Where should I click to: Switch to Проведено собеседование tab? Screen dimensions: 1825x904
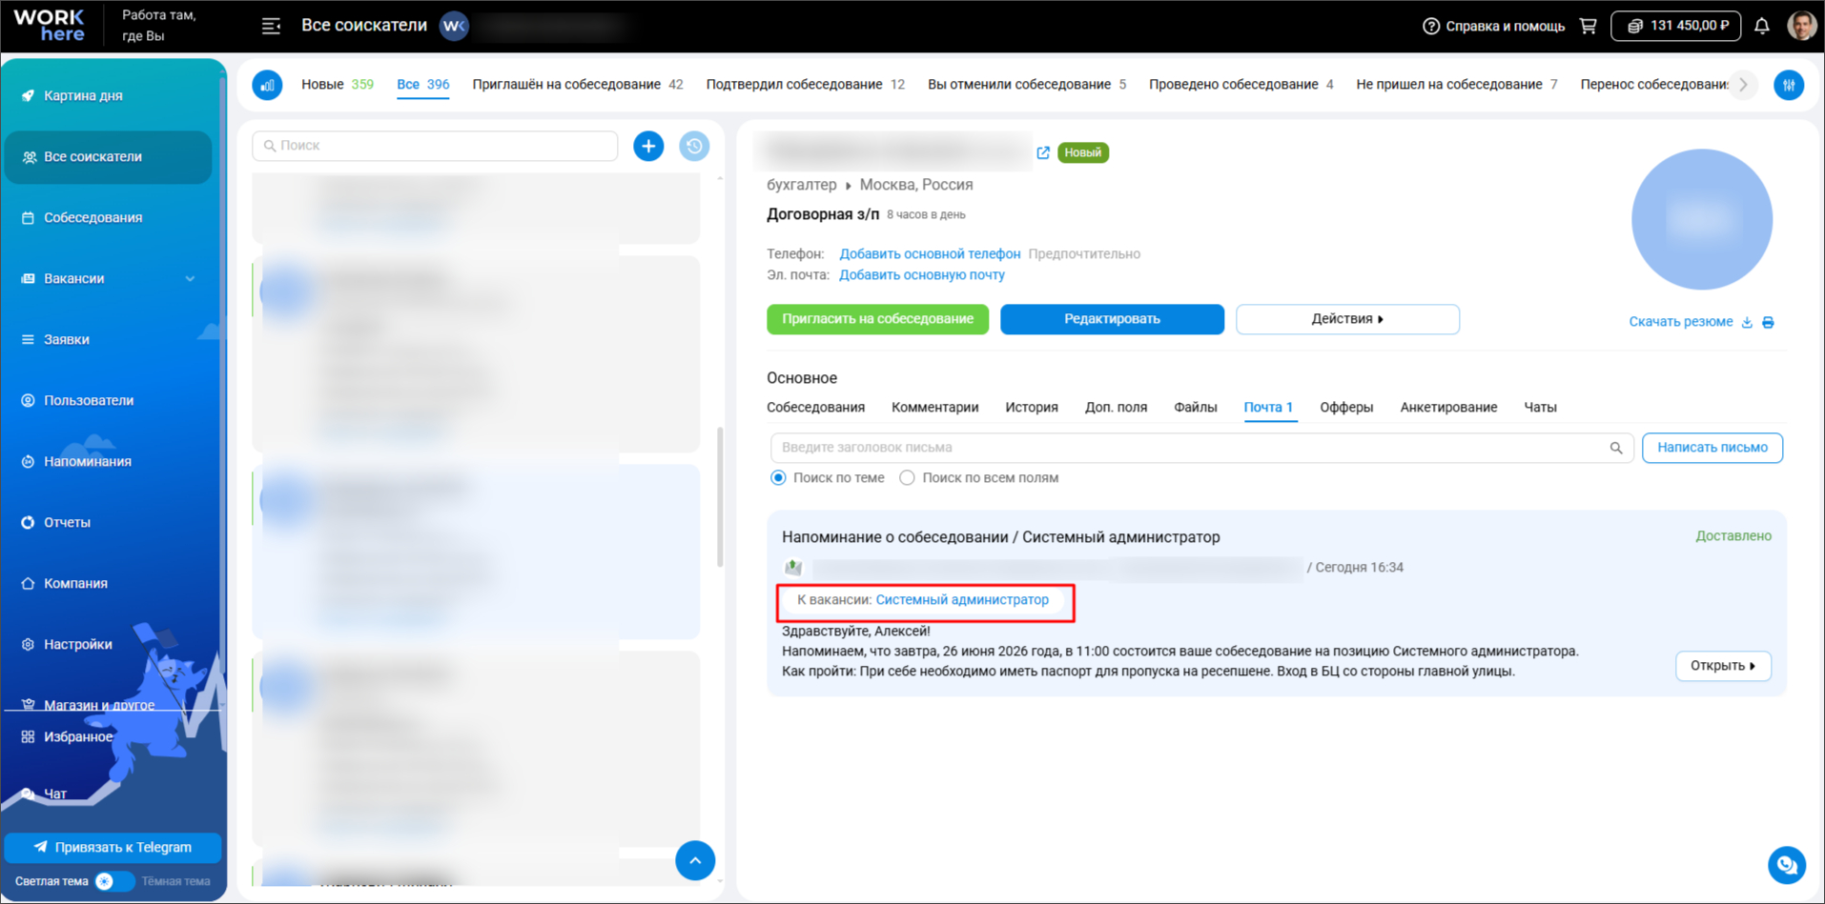pos(1241,84)
